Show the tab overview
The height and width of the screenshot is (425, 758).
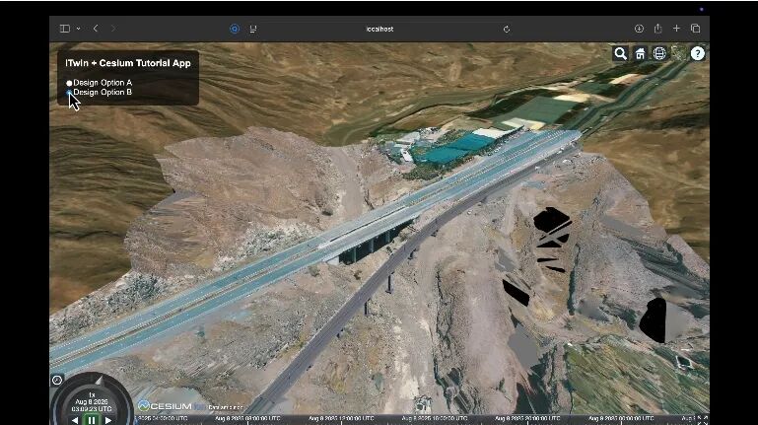tap(695, 29)
